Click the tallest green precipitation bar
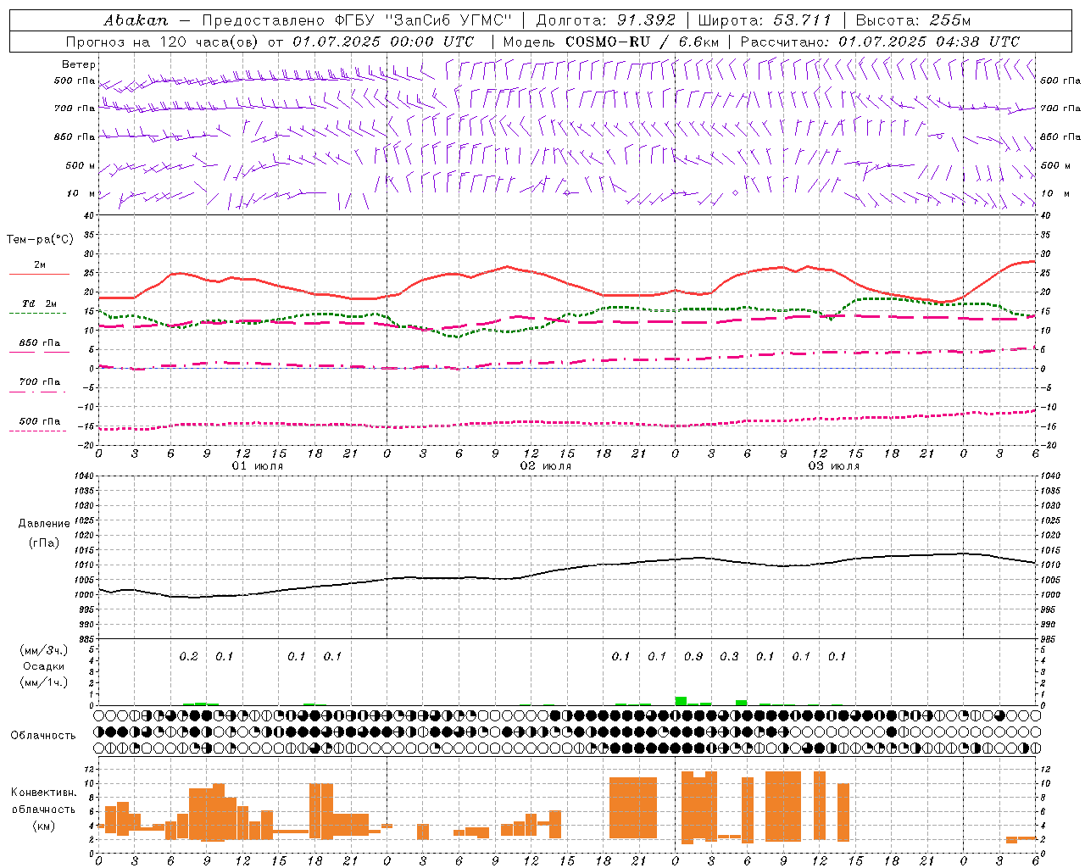 (681, 701)
